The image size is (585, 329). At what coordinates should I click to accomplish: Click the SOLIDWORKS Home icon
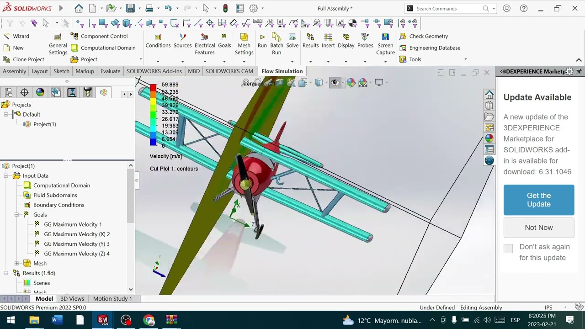point(79,8)
